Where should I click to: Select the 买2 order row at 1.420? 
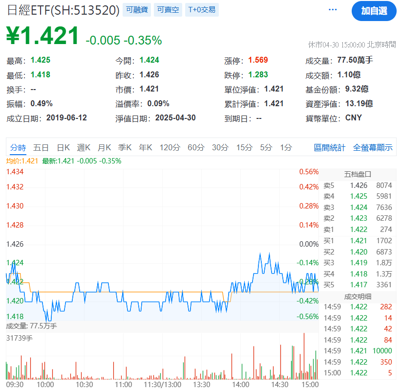(x=358, y=252)
